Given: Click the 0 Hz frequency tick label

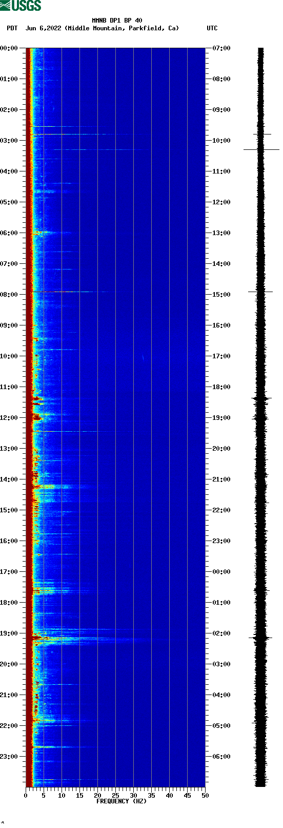Looking at the screenshot, I should click(x=26, y=796).
